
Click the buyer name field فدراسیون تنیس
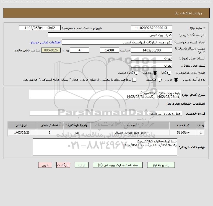[x=110, y=35]
